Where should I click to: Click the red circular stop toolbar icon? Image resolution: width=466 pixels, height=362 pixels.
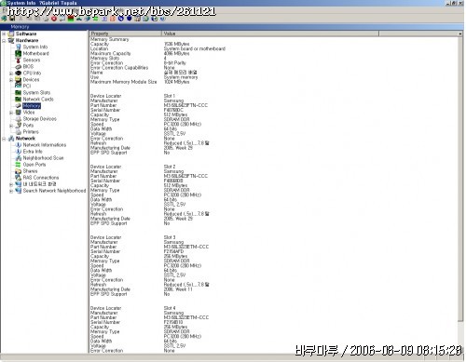click(x=54, y=19)
